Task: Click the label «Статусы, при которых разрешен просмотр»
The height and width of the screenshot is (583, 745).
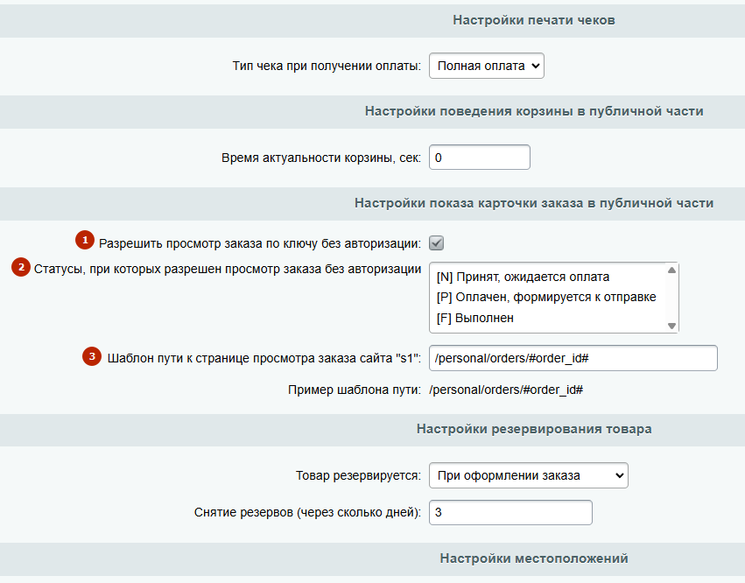Action: [228, 269]
